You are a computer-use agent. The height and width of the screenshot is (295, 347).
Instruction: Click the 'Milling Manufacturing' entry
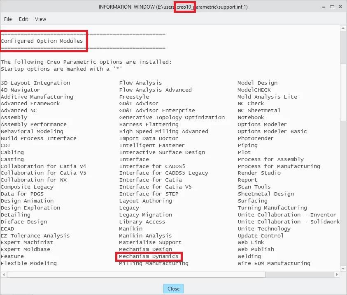[x=154, y=263]
